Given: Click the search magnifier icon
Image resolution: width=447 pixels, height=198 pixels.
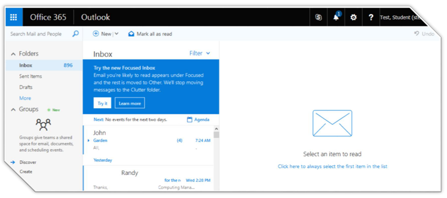Looking at the screenshot, I should (75, 34).
